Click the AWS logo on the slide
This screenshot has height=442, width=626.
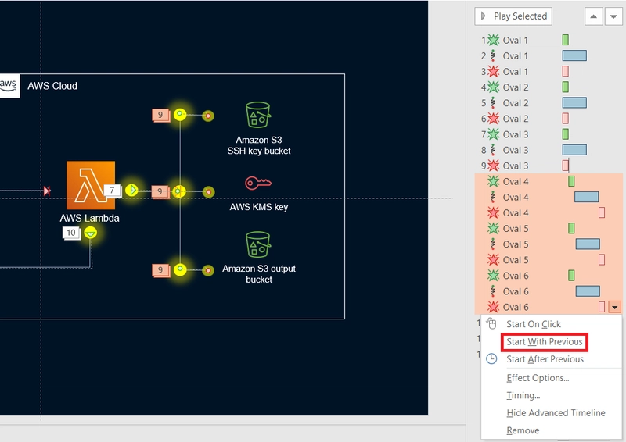[x=9, y=85]
